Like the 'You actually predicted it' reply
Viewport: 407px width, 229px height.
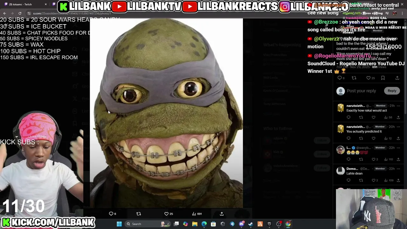coord(373,138)
